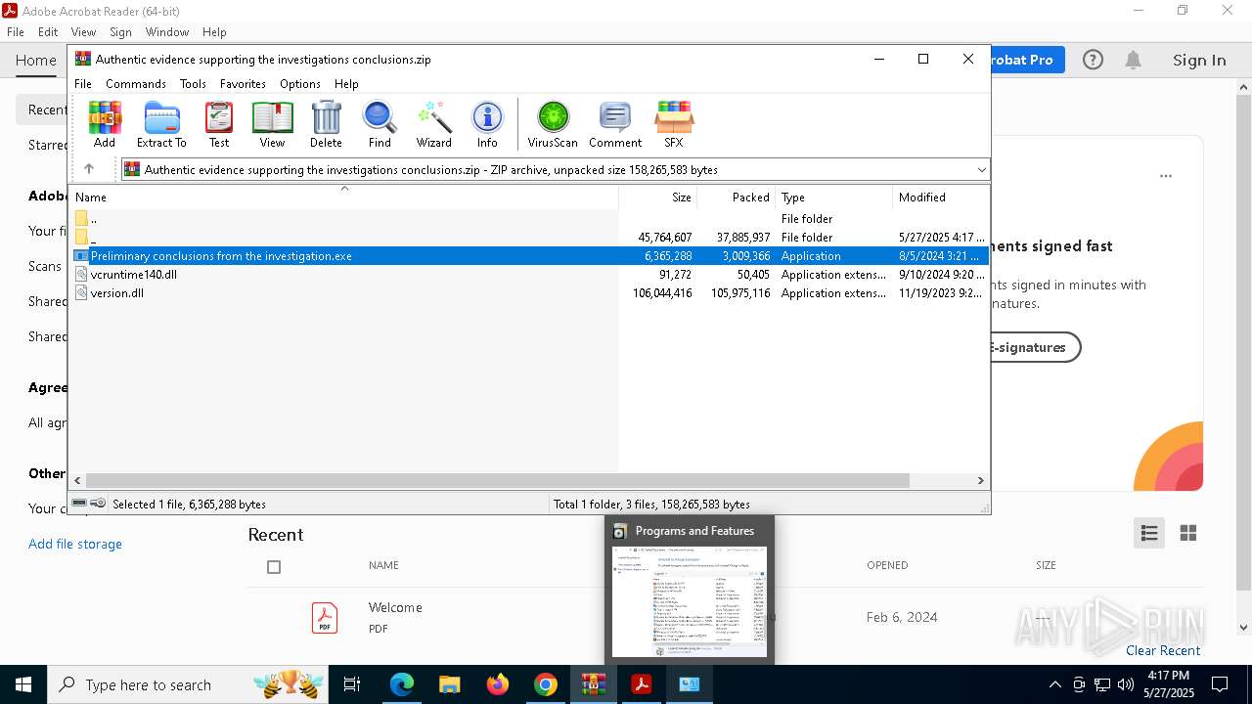Screen dimensions: 1252x704
Task: Open the View tool in WinRAR
Action: click(272, 124)
